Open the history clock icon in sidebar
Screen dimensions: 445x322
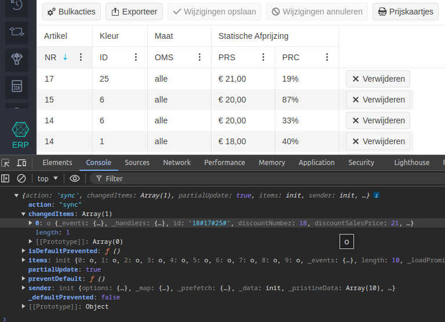(17, 5)
